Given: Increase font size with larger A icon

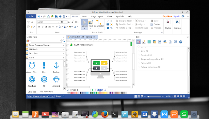Looking at the screenshot, I should [x=69, y=22].
